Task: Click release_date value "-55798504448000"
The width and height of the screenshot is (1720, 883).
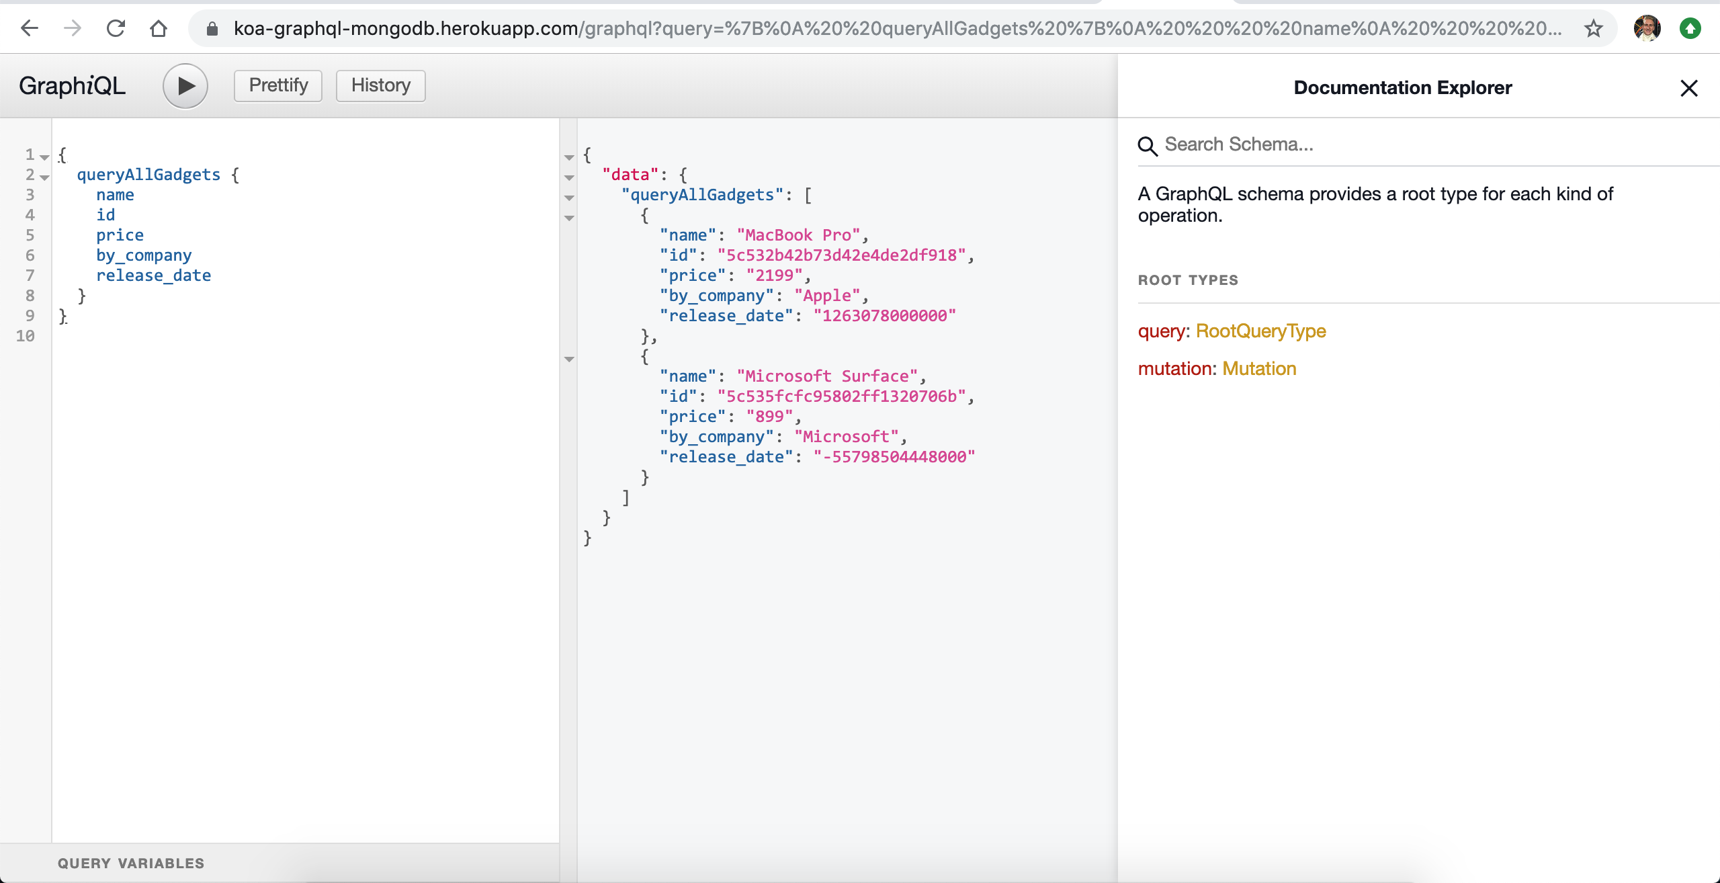Action: tap(894, 457)
